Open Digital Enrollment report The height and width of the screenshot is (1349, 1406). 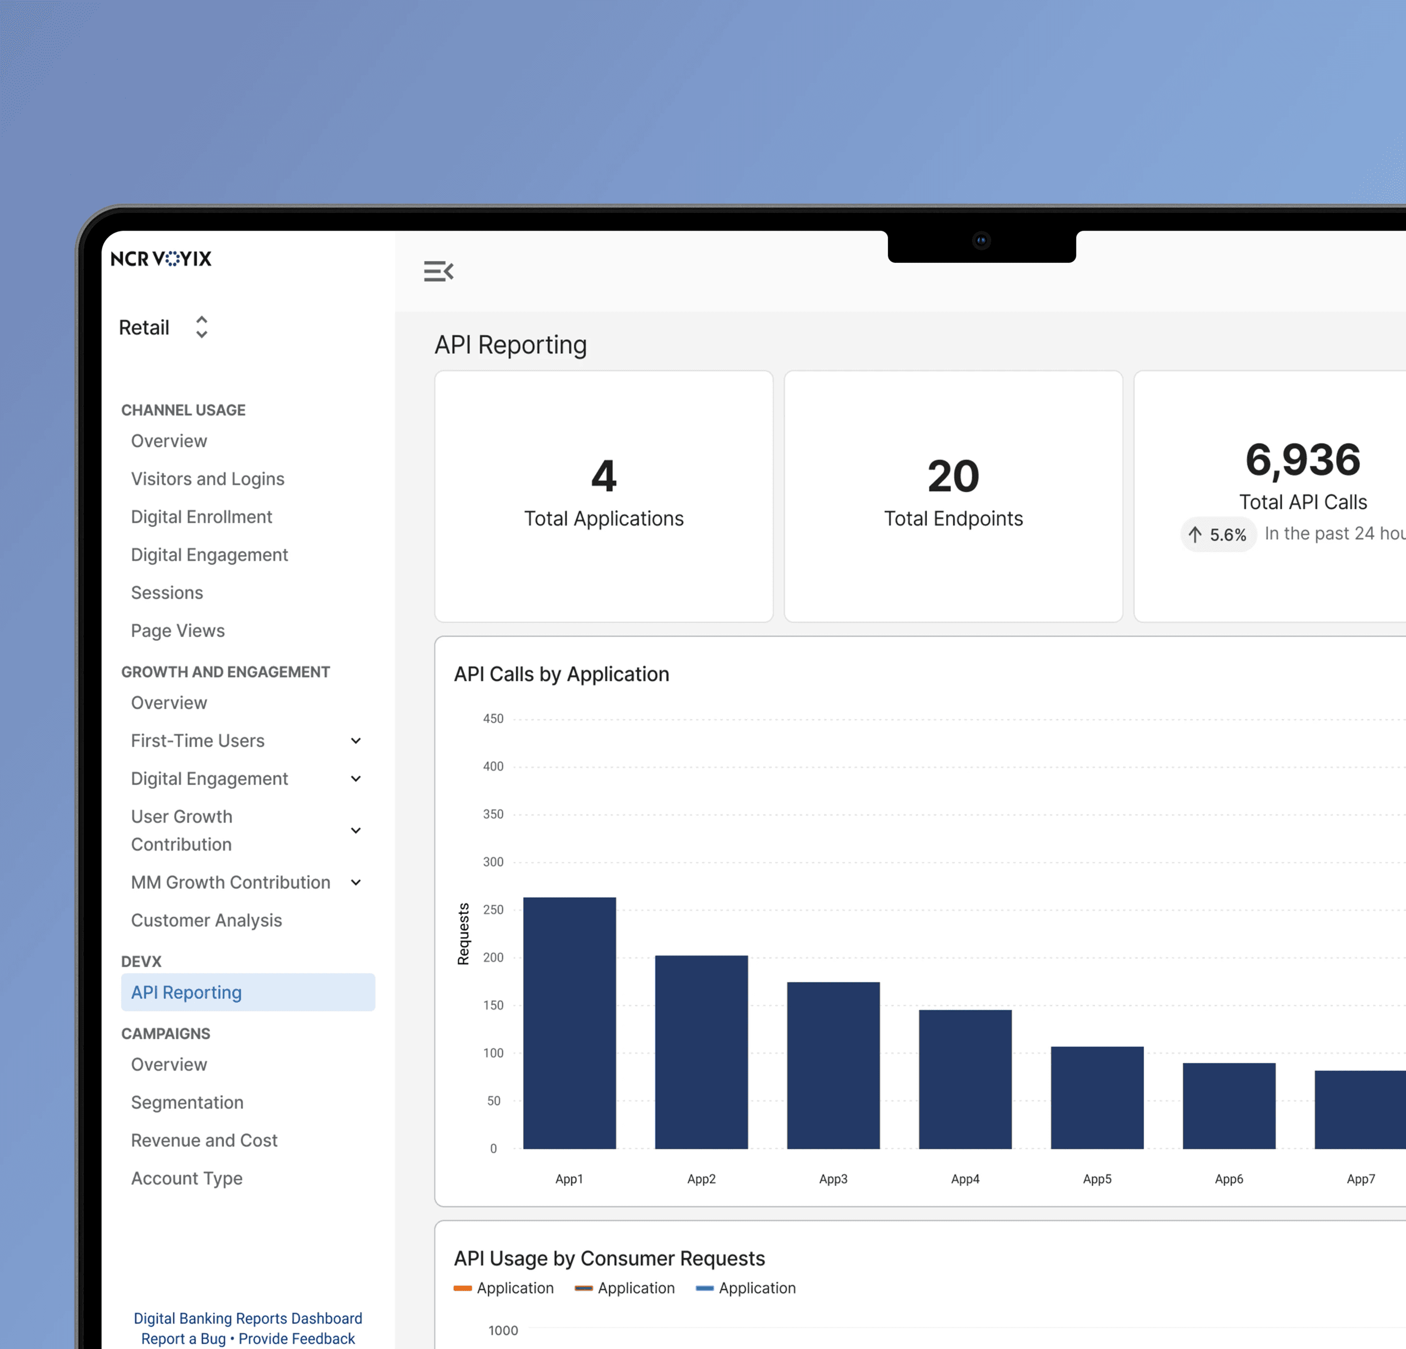click(x=201, y=516)
